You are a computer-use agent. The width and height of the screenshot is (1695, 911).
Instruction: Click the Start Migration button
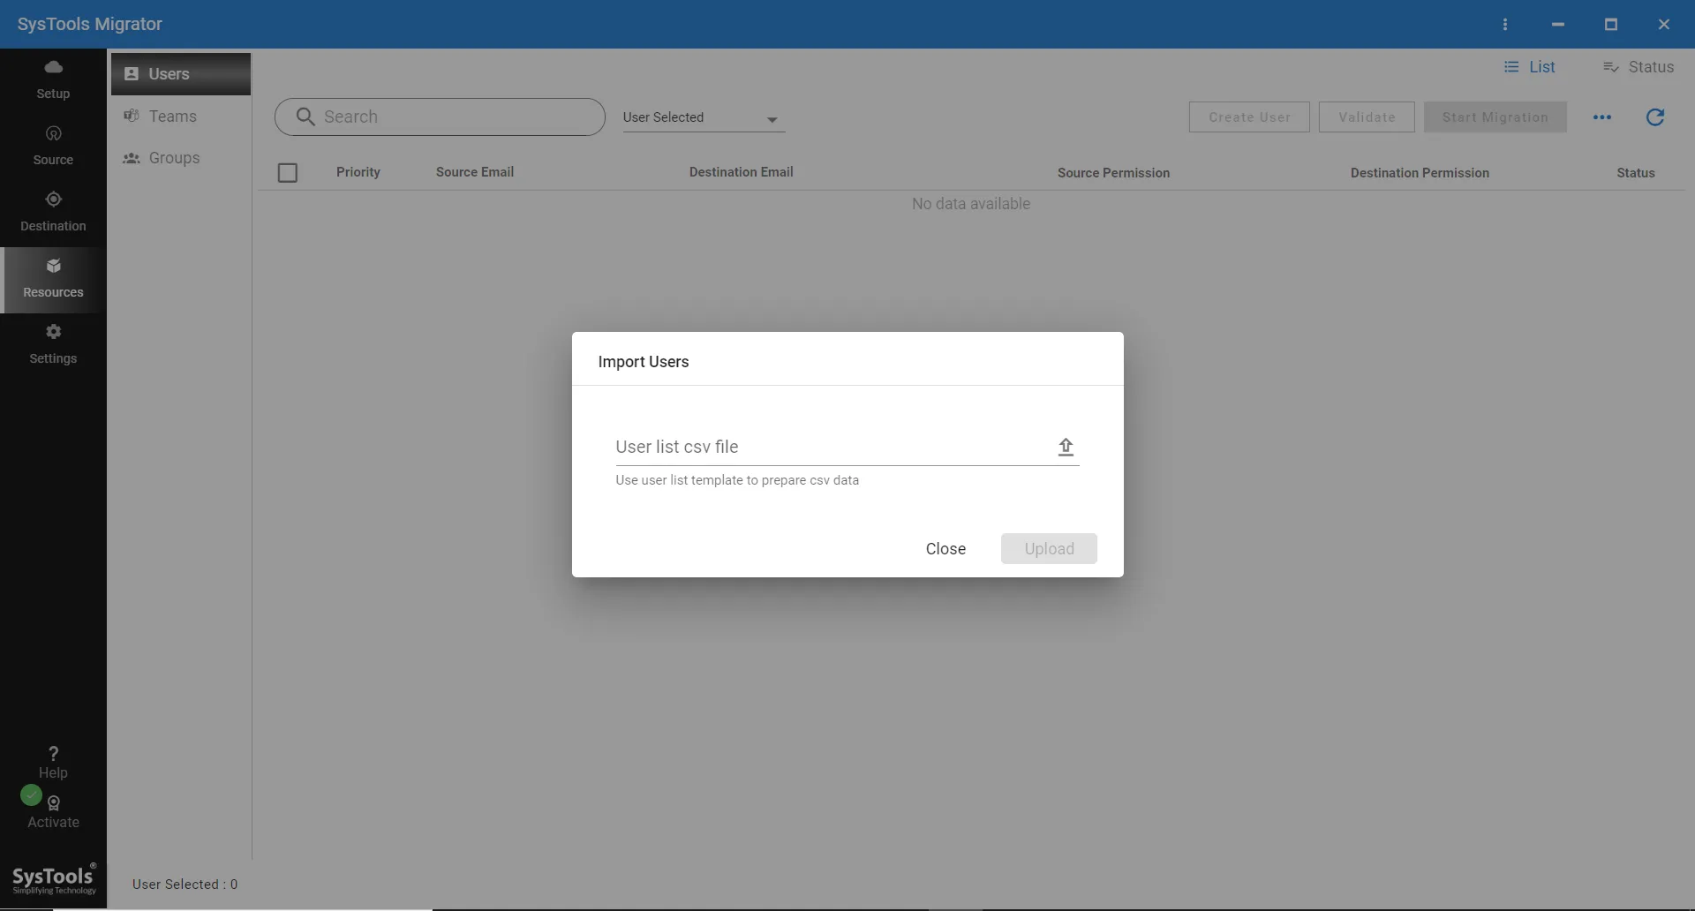[x=1495, y=117]
